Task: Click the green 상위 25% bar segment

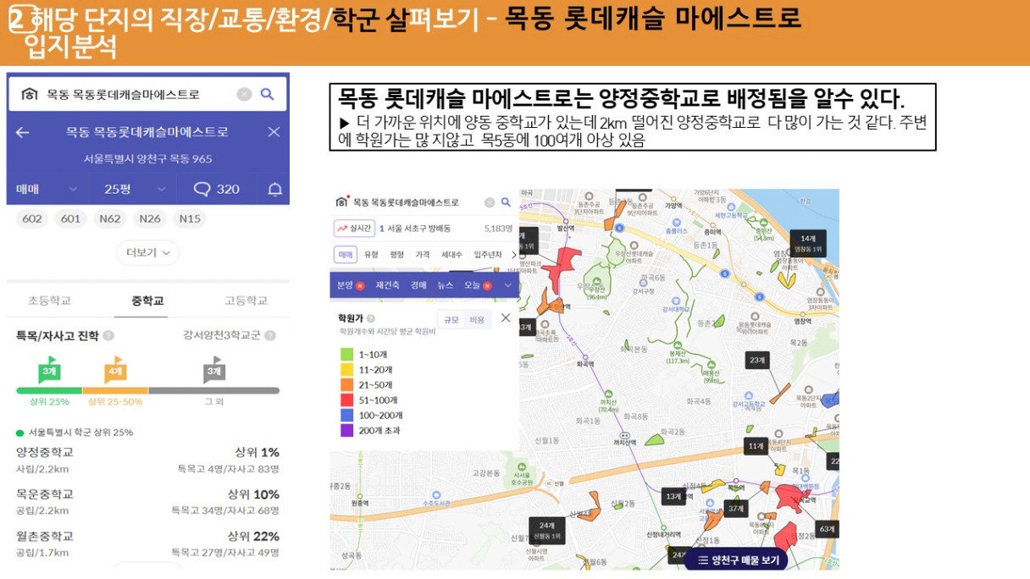Action: pos(49,391)
